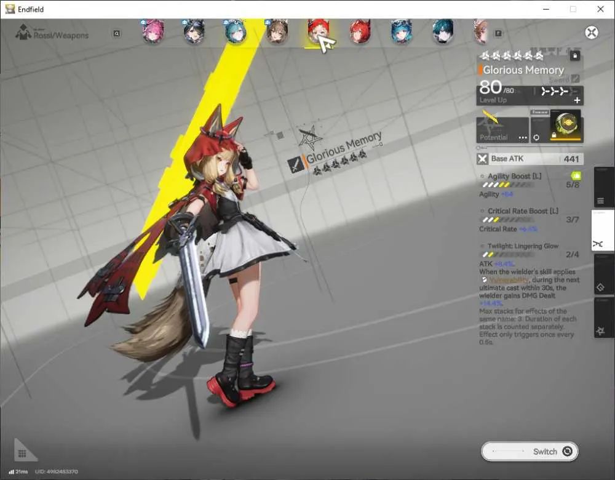Click the Rossi/Weapons operator logo icon
The width and height of the screenshot is (615, 480).
coord(23,32)
